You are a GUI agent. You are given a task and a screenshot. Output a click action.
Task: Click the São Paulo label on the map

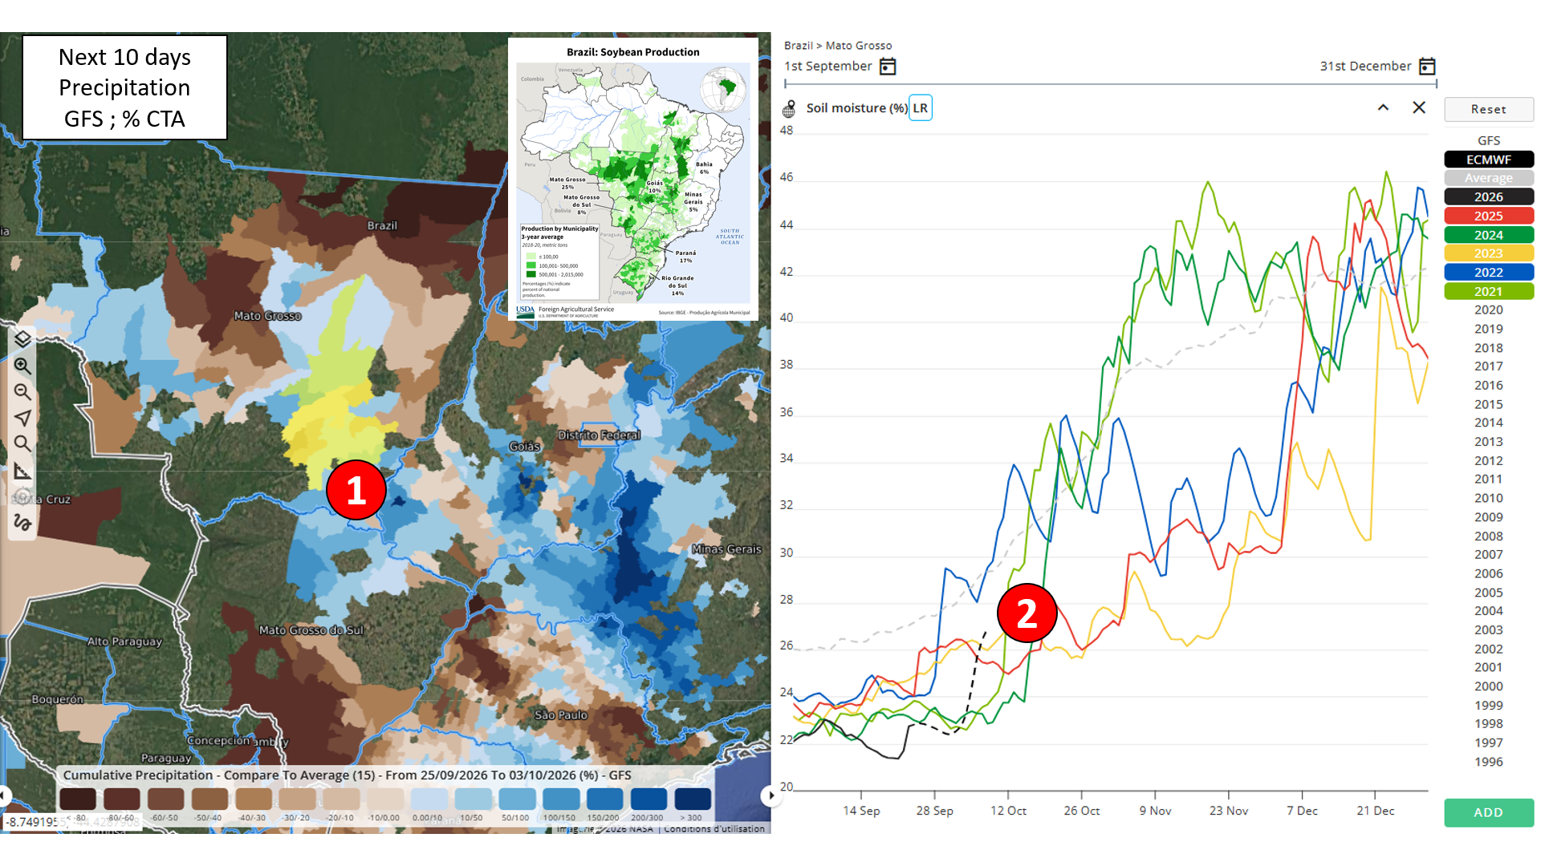[x=561, y=715]
